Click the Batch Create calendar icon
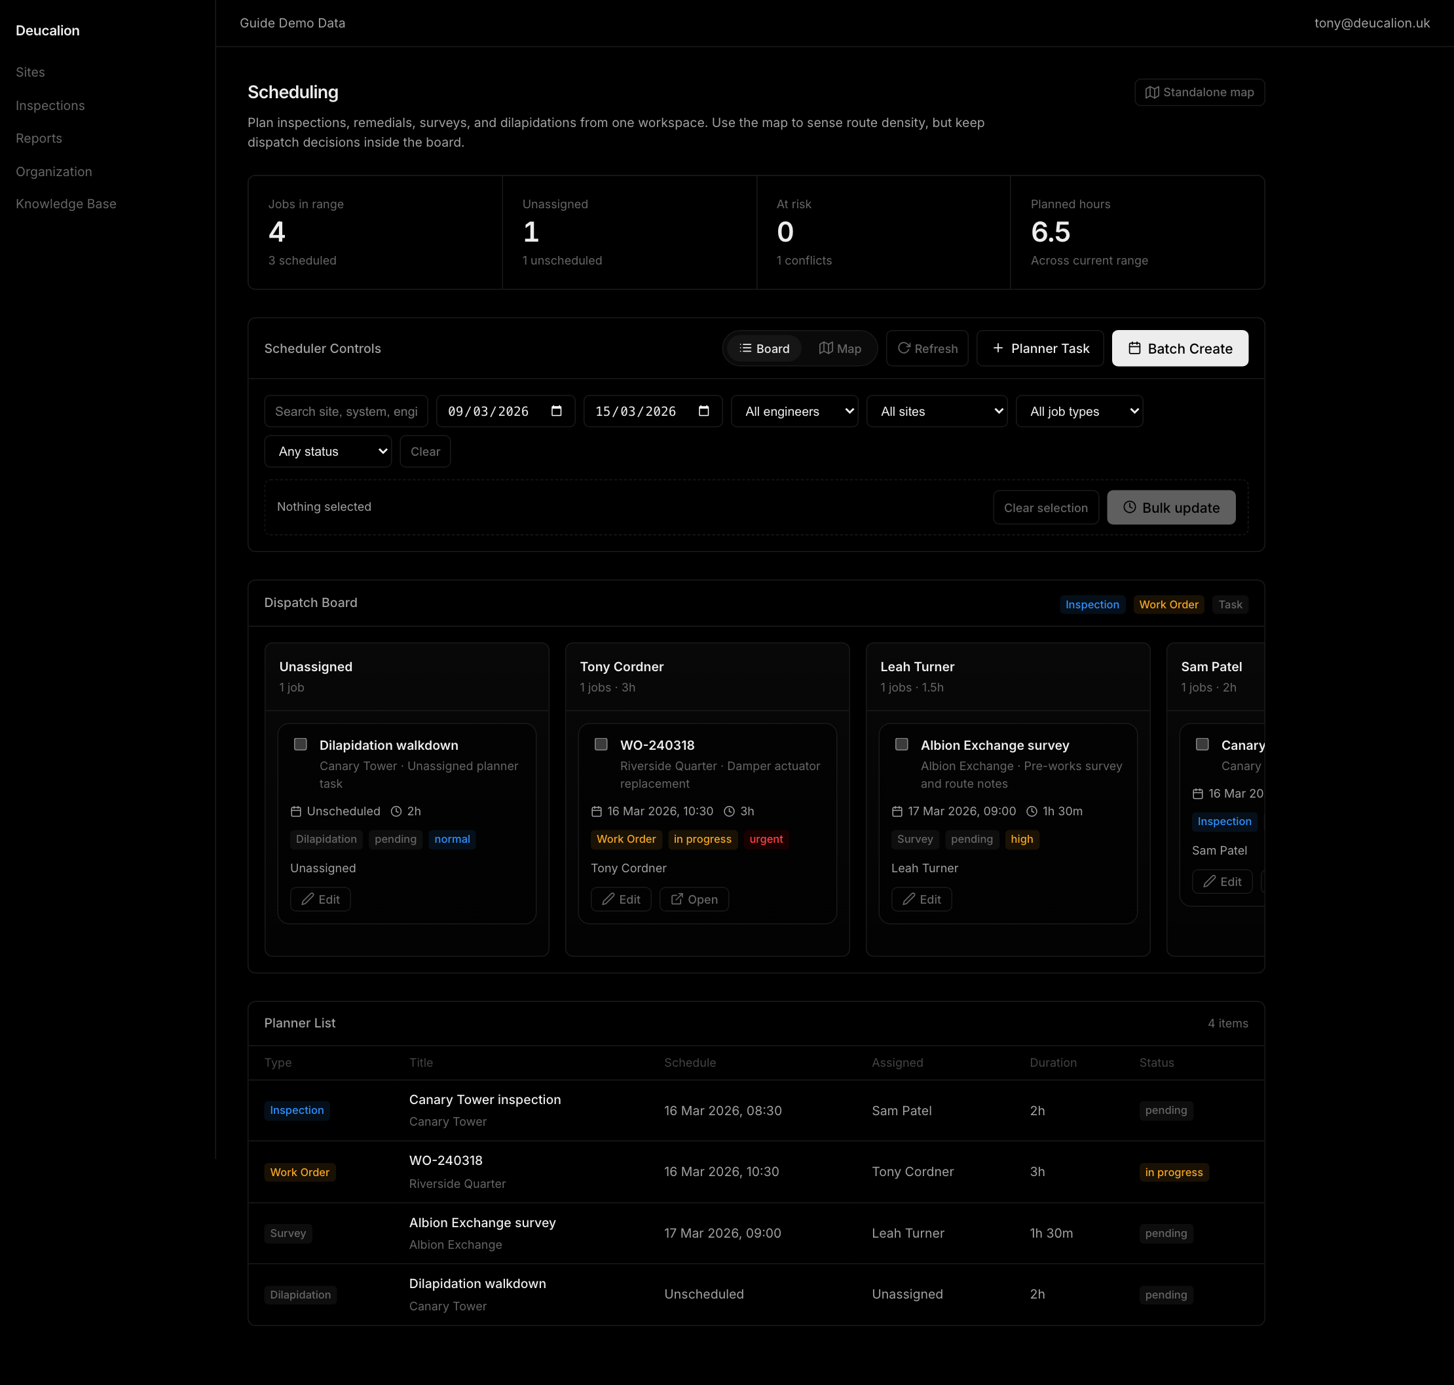The image size is (1454, 1385). [1134, 348]
